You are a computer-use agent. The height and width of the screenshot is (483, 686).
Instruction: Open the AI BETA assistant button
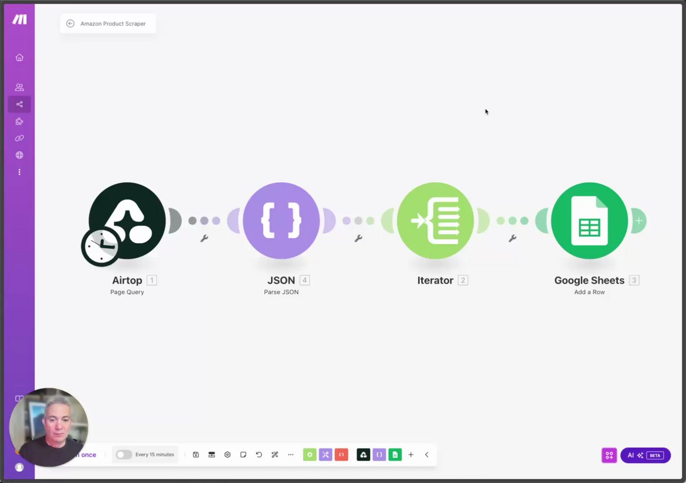(x=645, y=455)
